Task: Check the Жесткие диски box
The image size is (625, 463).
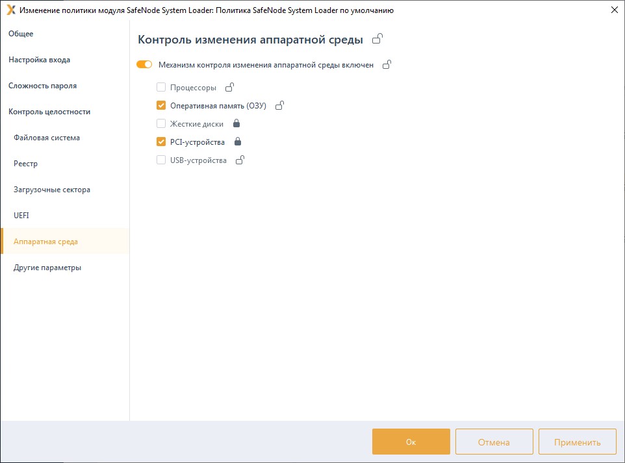Action: pos(161,123)
